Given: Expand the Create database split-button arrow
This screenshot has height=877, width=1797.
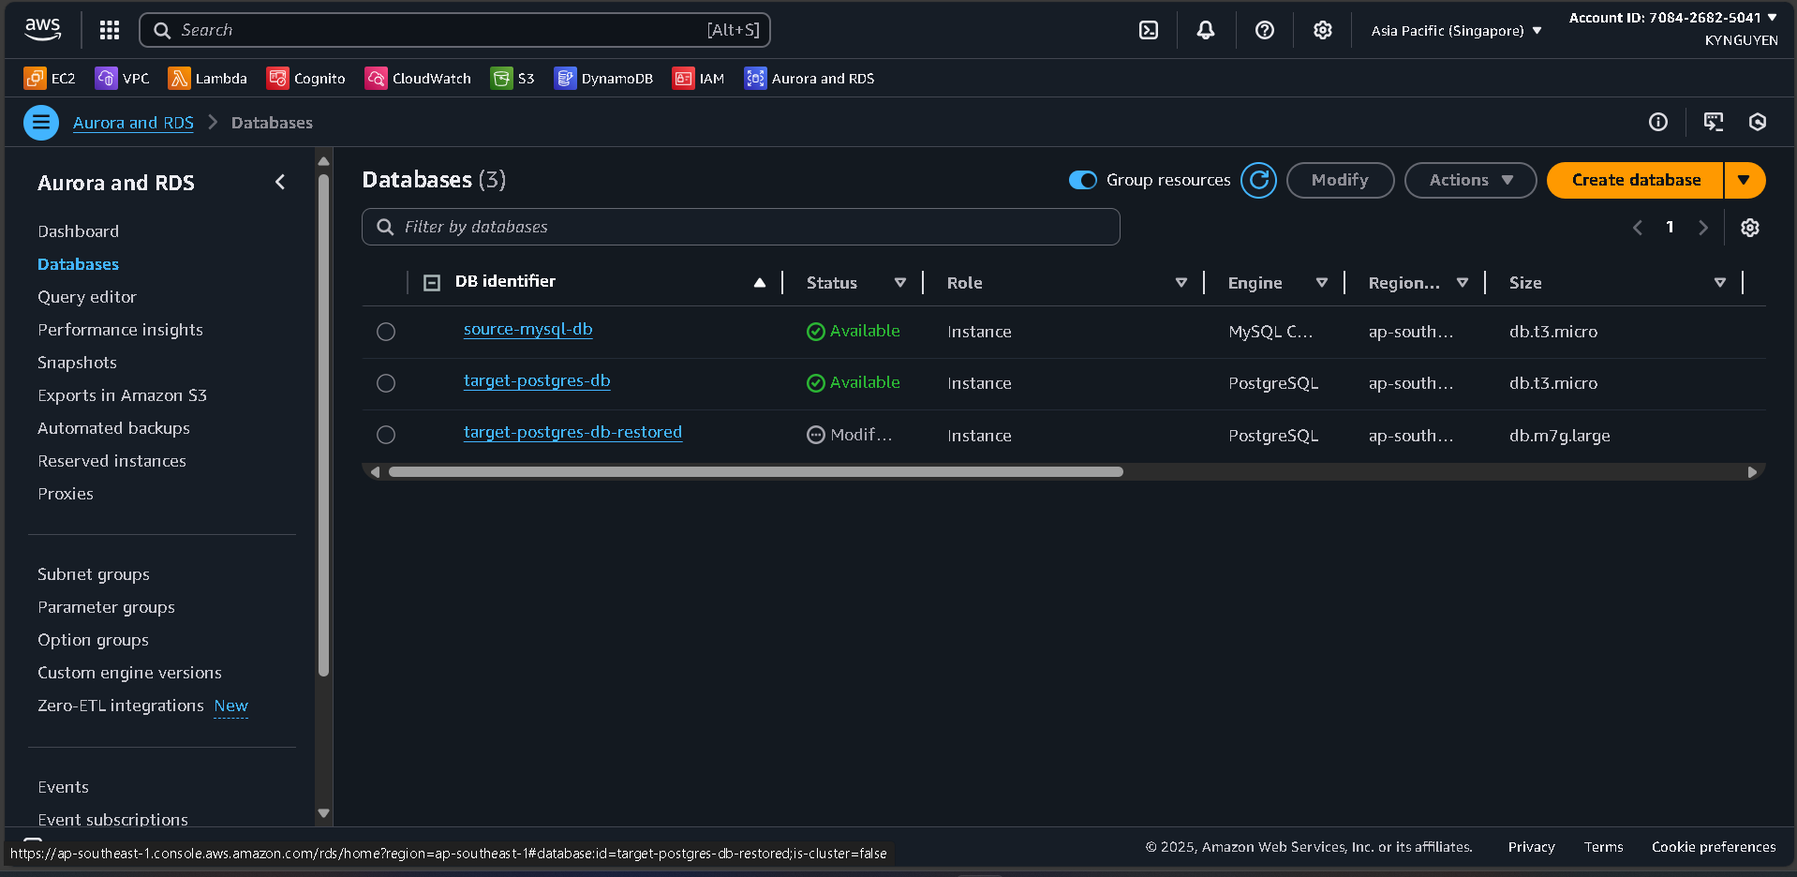Looking at the screenshot, I should click(x=1745, y=180).
